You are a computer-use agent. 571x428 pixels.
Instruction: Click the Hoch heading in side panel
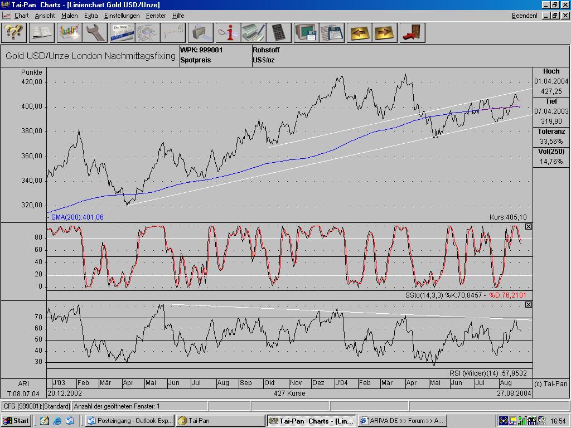(x=551, y=71)
